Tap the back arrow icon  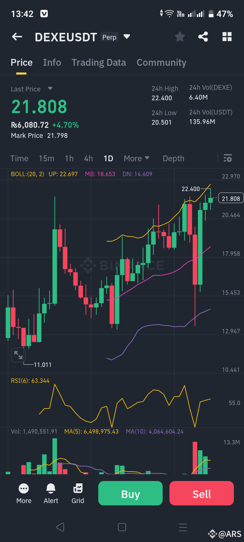coord(17,37)
